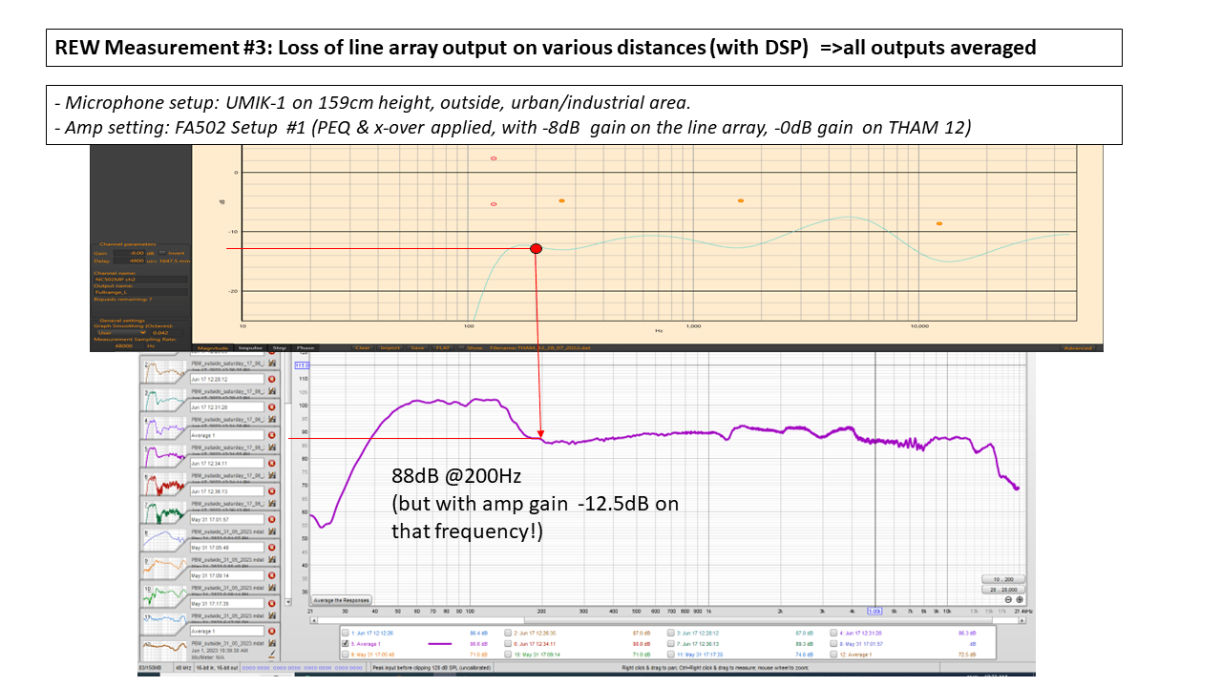Delete the May 31 17:17:35 measurement

point(271,603)
